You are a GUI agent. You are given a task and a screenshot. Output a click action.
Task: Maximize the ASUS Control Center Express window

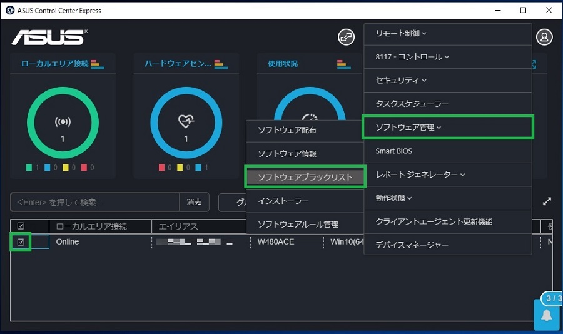(x=523, y=10)
